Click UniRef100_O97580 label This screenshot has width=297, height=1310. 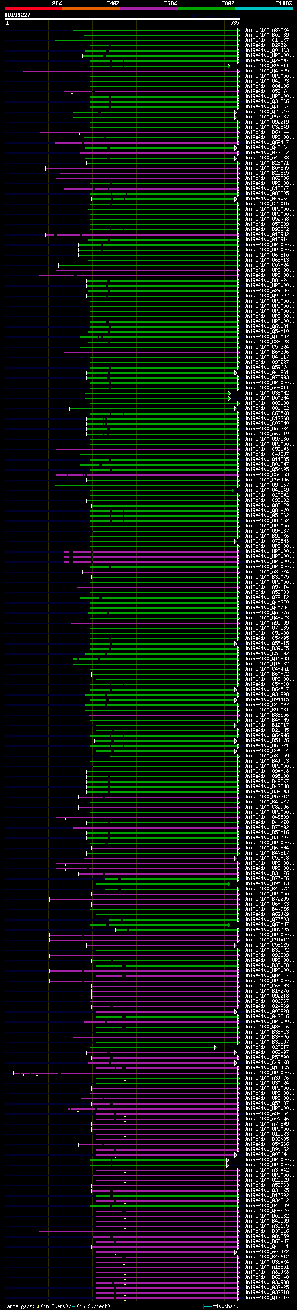click(x=266, y=439)
